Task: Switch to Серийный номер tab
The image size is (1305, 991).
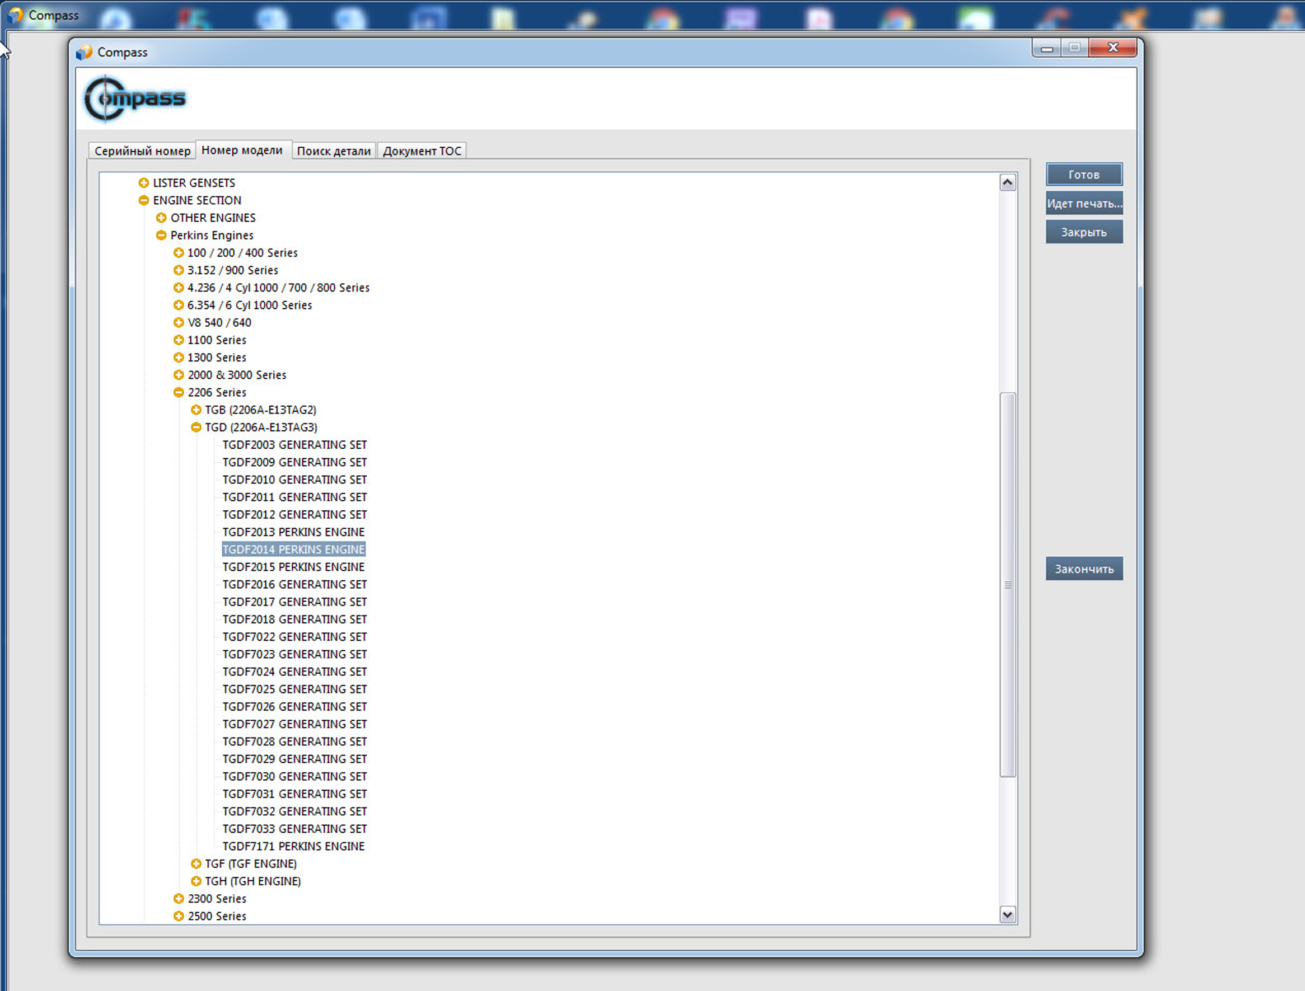Action: pos(142,151)
